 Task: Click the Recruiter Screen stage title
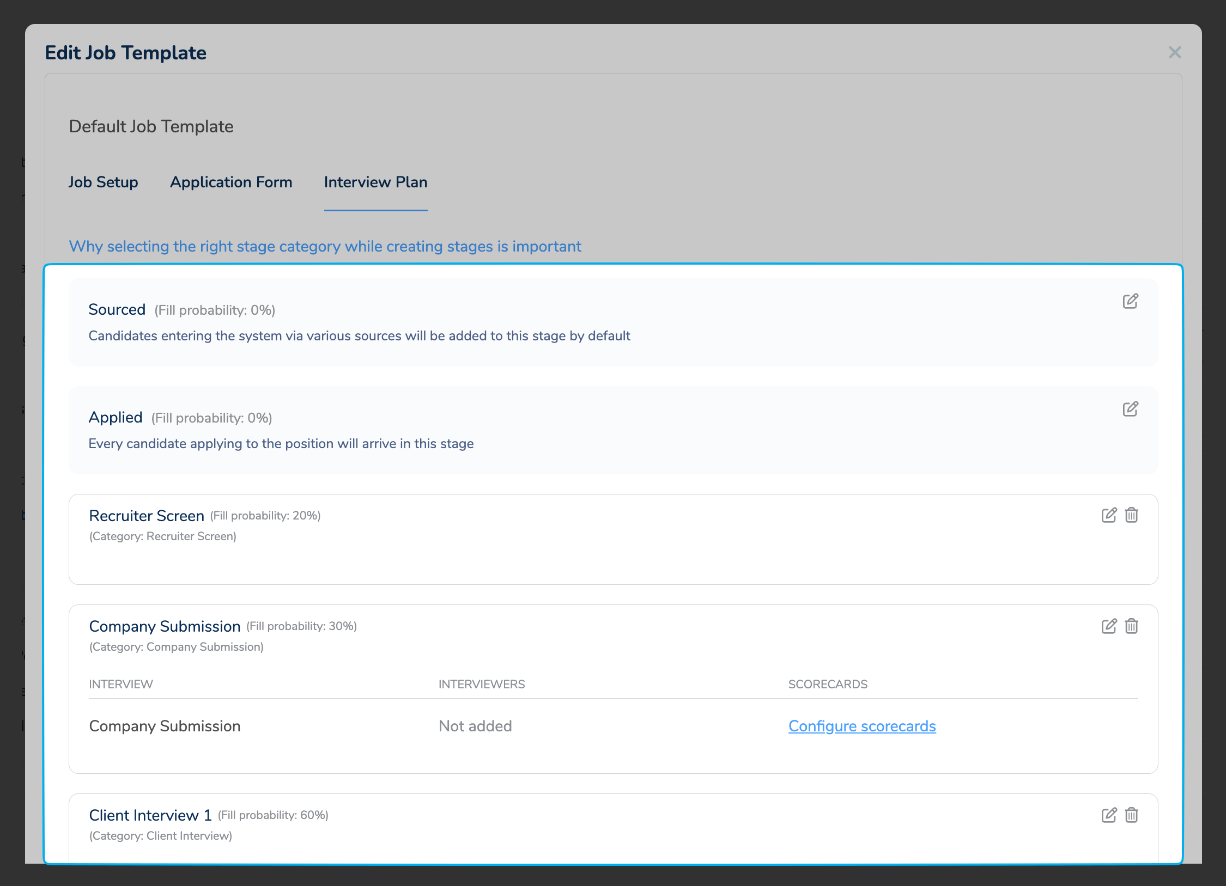(x=147, y=516)
